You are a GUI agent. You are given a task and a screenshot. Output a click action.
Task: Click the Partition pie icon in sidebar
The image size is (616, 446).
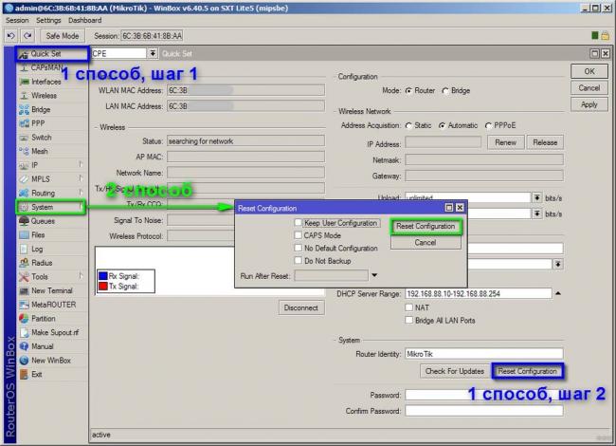[25, 319]
